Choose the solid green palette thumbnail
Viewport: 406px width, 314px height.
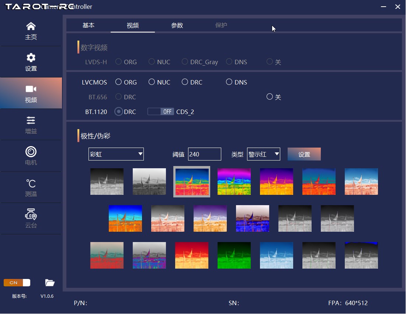click(234, 255)
